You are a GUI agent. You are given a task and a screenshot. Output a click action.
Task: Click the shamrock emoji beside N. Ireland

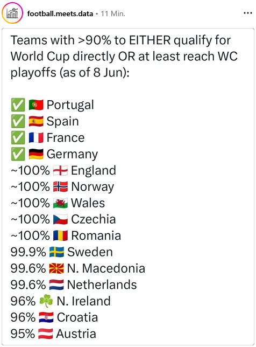coord(46,301)
